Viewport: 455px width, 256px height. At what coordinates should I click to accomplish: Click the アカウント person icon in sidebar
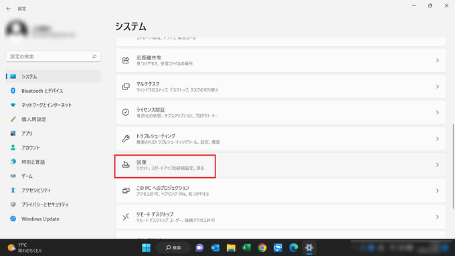pos(13,148)
